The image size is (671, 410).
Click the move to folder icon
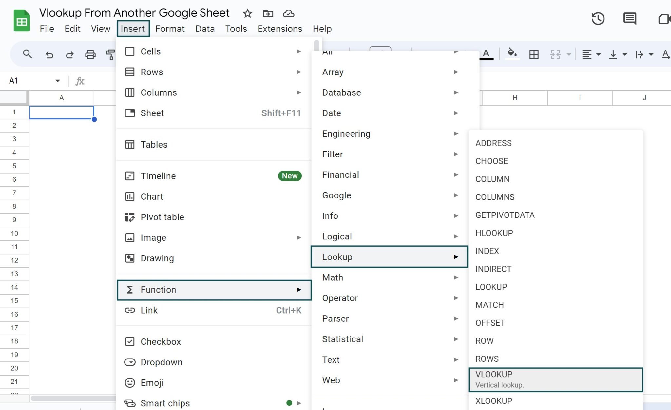(x=268, y=13)
